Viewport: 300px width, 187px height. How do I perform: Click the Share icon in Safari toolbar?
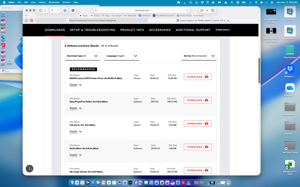[202, 10]
